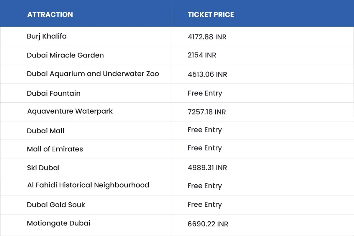Click the 2154 INR ticket price
This screenshot has width=354, height=236.
(x=202, y=55)
